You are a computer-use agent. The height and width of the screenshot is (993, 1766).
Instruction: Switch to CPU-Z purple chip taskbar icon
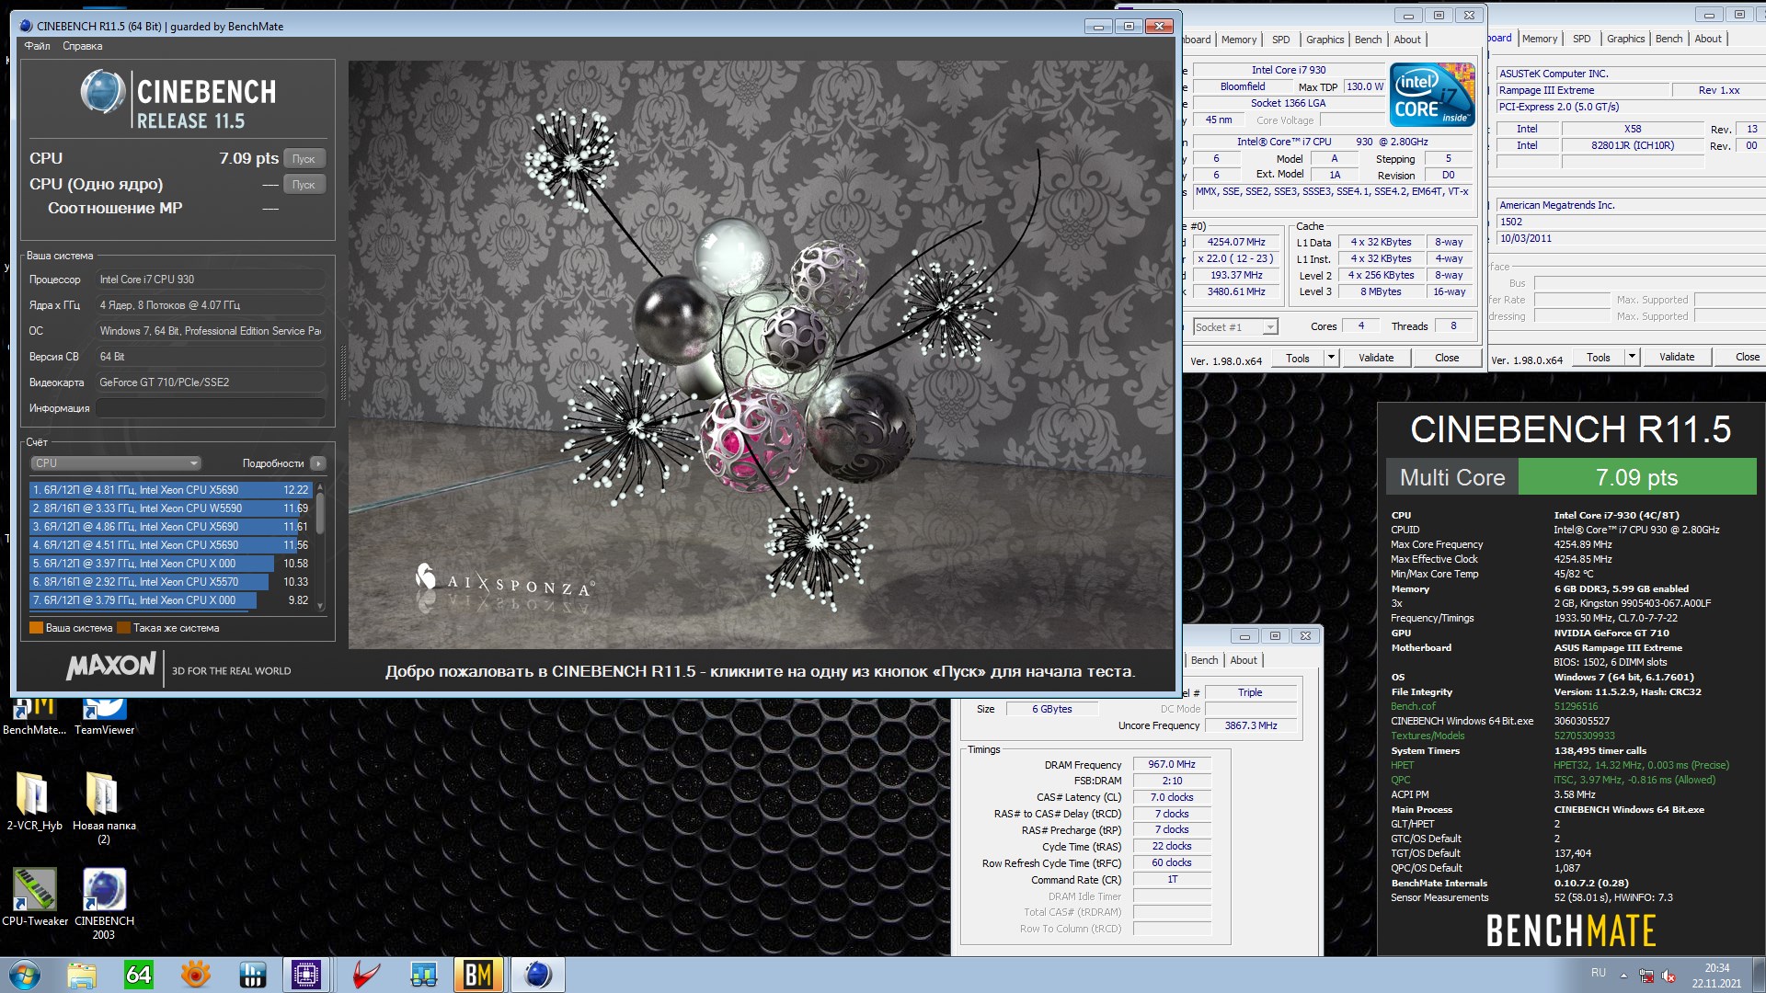(x=306, y=975)
